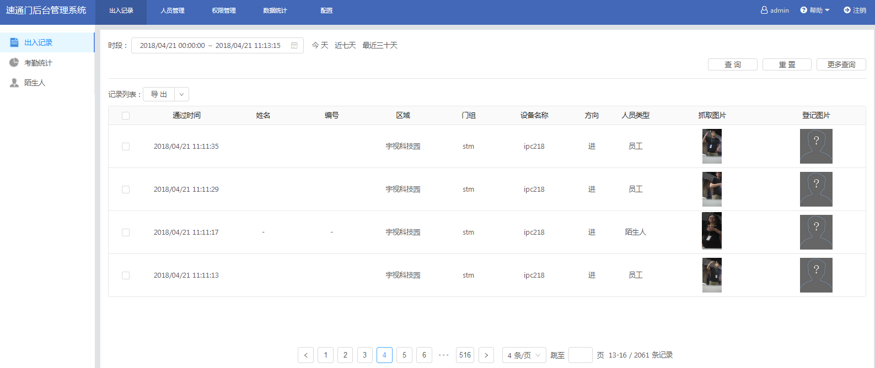Click registered photo placeholder for 11:11:13 row

[x=816, y=275]
